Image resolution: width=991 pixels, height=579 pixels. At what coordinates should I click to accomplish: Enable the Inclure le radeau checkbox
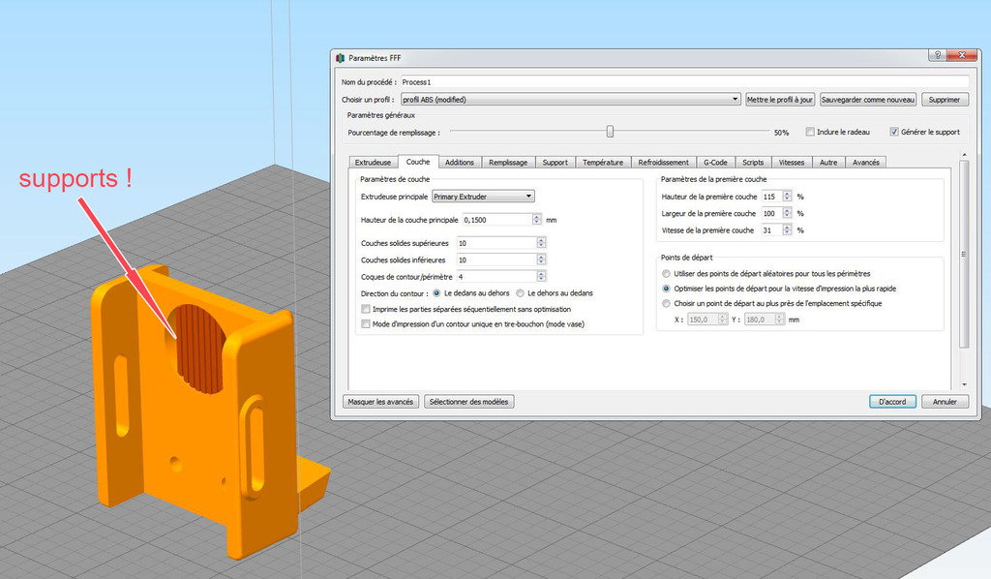809,131
